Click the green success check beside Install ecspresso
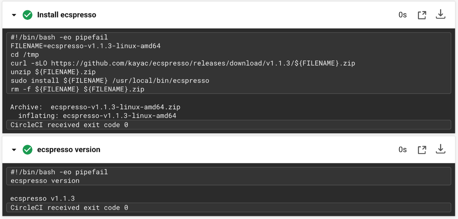The width and height of the screenshot is (458, 219). [27, 15]
